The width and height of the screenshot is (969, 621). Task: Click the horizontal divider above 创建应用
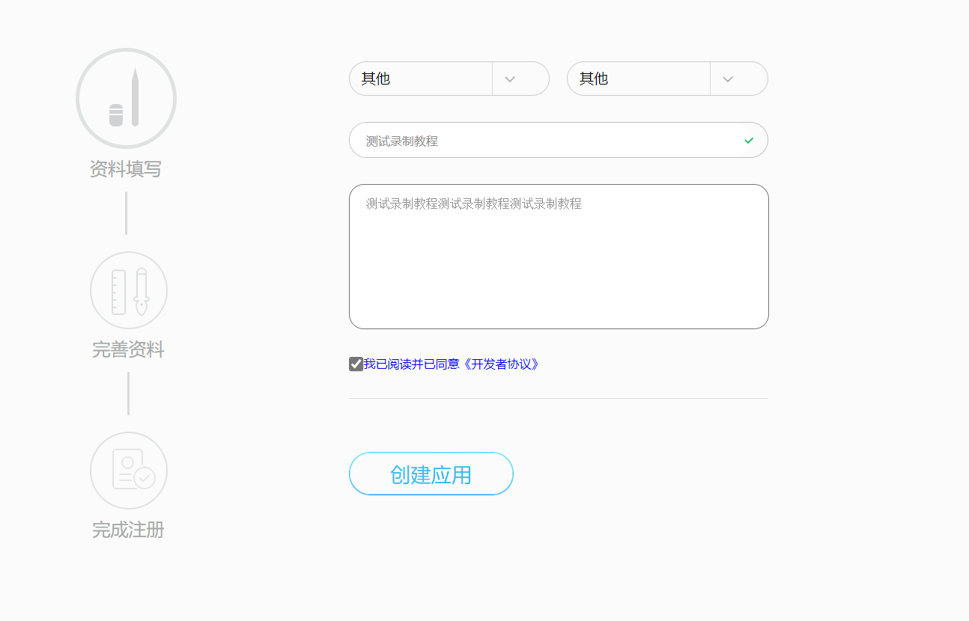(559, 399)
